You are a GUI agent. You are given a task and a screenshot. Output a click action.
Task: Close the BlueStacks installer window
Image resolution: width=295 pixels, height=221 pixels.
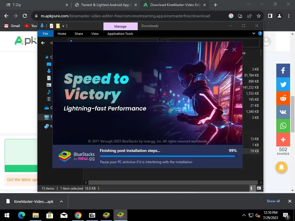point(234,49)
